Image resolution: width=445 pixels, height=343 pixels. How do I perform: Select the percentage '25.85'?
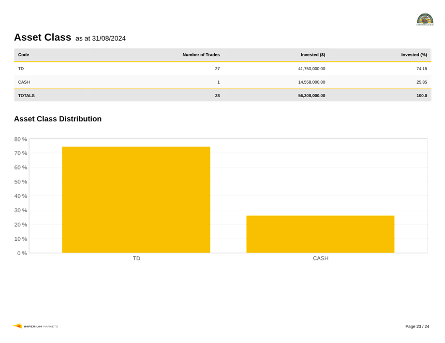coord(422,82)
